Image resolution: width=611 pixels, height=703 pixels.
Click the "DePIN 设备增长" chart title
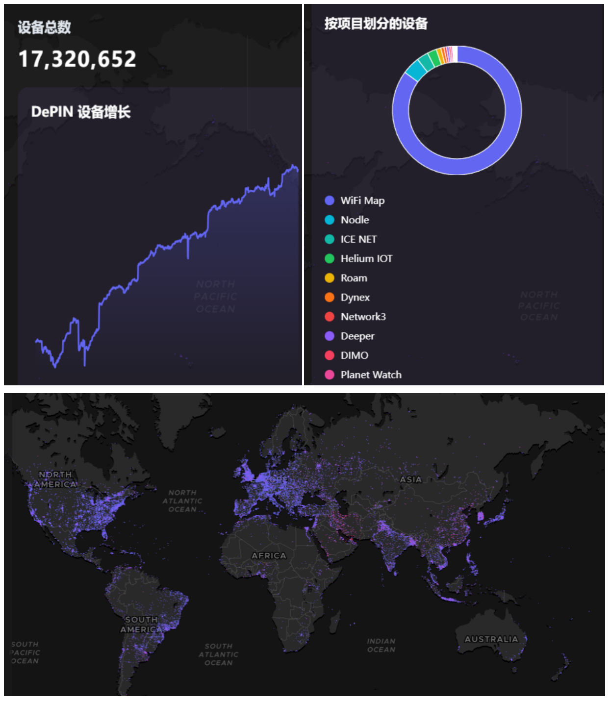coord(81,112)
